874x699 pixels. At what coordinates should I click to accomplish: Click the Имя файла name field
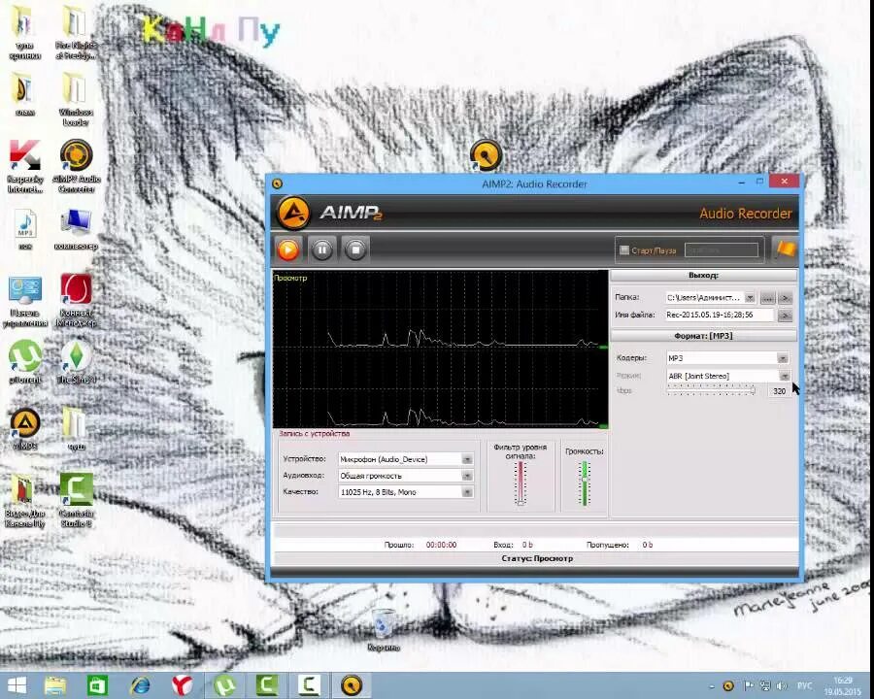(720, 315)
